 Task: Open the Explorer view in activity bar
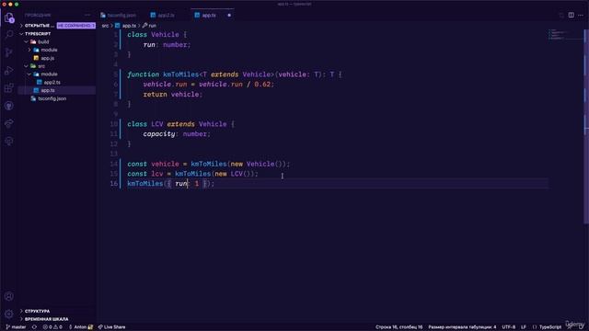[x=9, y=17]
